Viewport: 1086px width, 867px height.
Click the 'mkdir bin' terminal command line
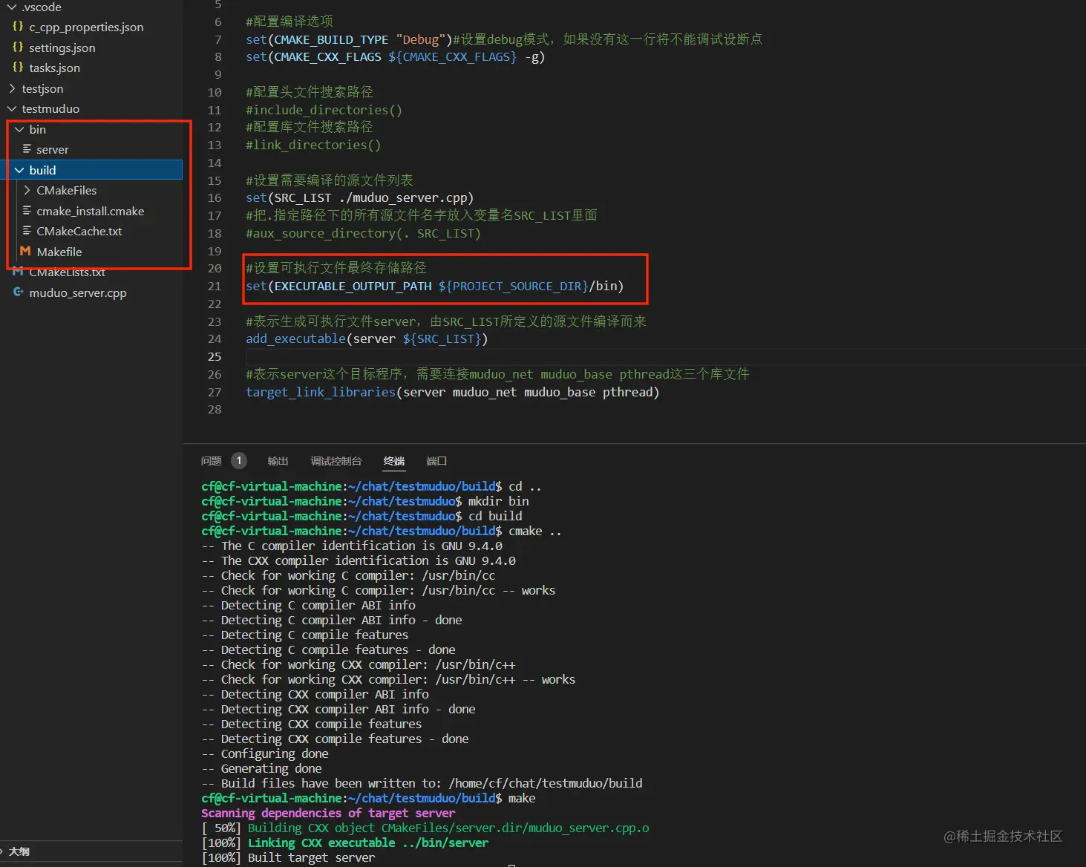coord(365,501)
